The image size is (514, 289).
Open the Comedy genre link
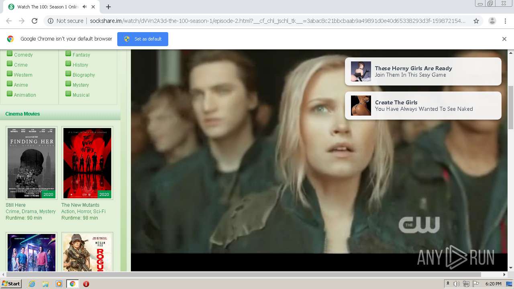coord(23,55)
